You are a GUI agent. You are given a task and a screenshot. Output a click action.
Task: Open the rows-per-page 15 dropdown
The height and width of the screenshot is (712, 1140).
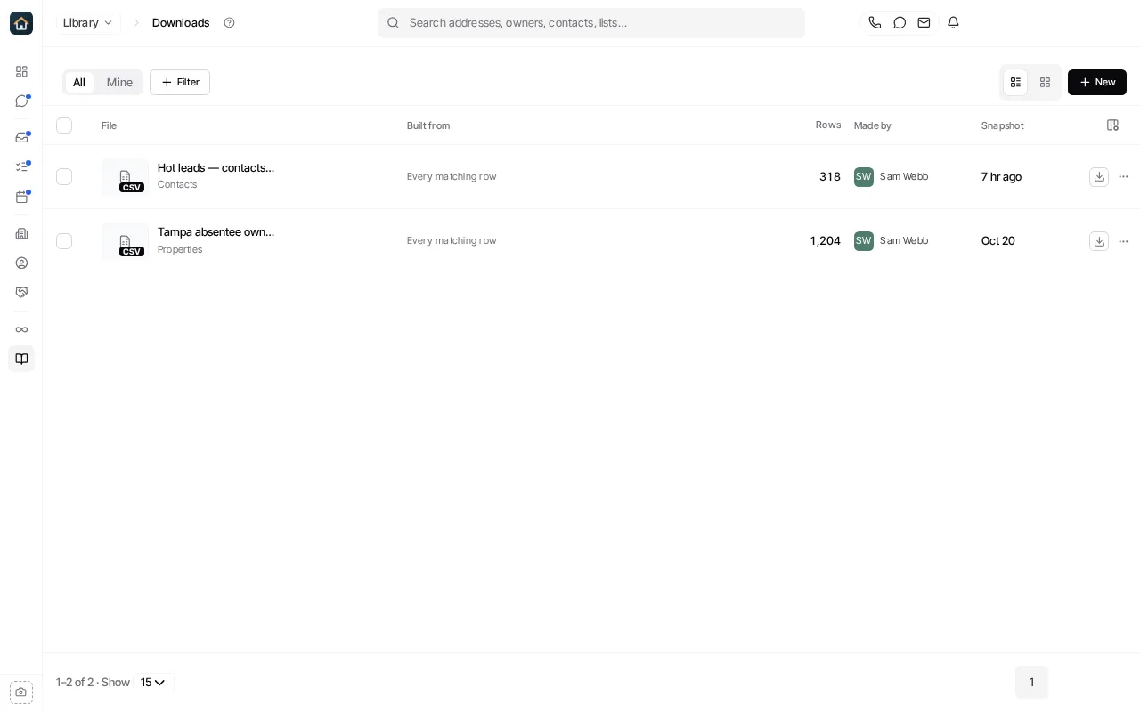[153, 683]
